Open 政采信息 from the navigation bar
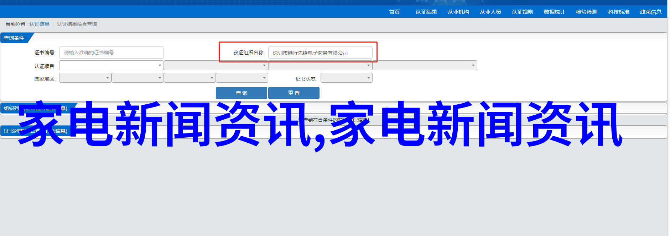 coord(650,12)
